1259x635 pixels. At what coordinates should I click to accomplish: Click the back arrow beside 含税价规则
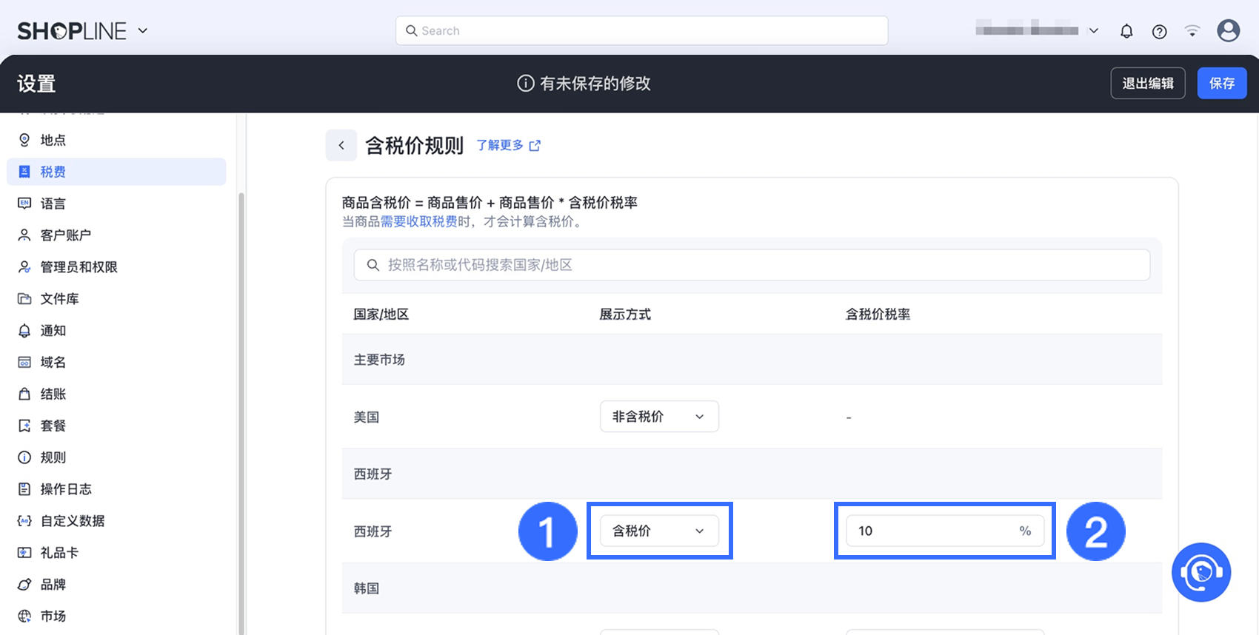pyautogui.click(x=341, y=145)
